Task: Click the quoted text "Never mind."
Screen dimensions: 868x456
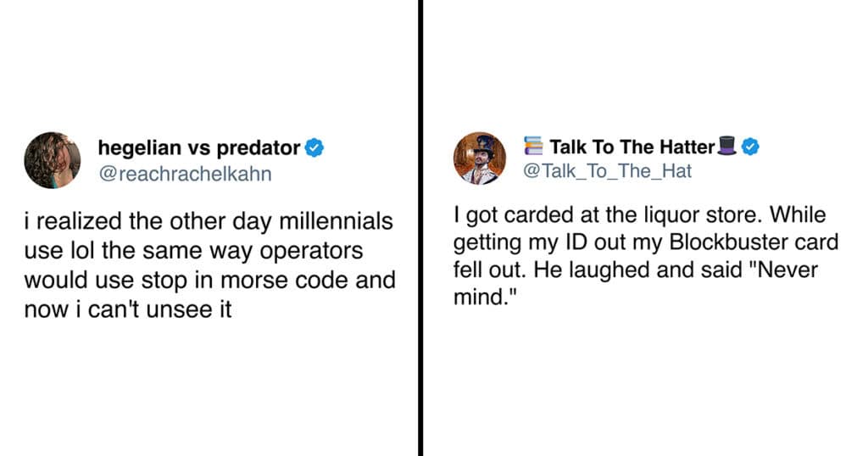Action: coord(636,283)
